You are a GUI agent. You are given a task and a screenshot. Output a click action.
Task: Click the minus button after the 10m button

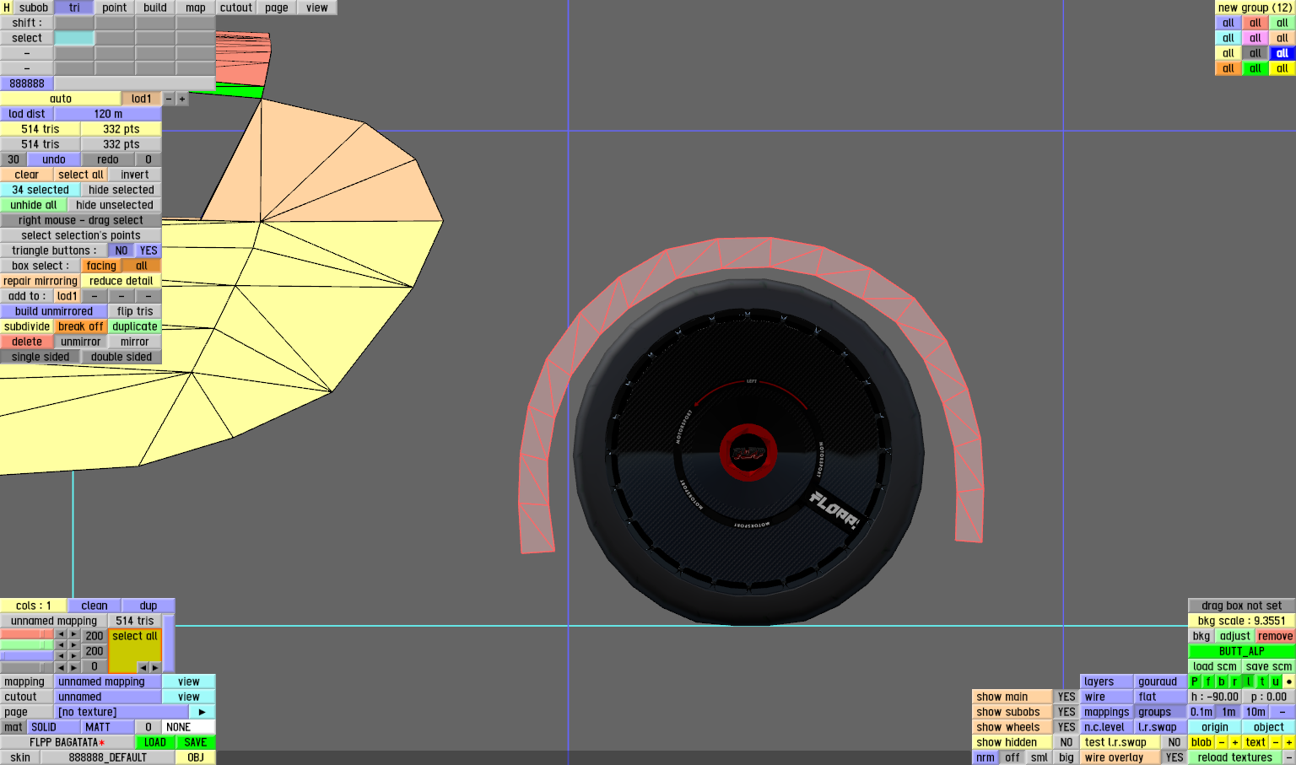click(1282, 712)
